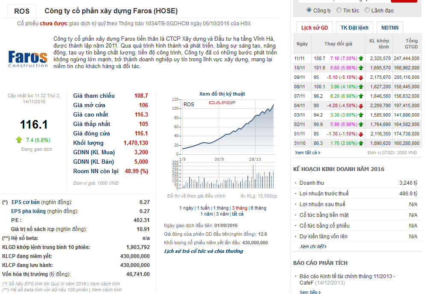
Task: Click the green arrow in the 02/11 row
Action: click(x=361, y=124)
